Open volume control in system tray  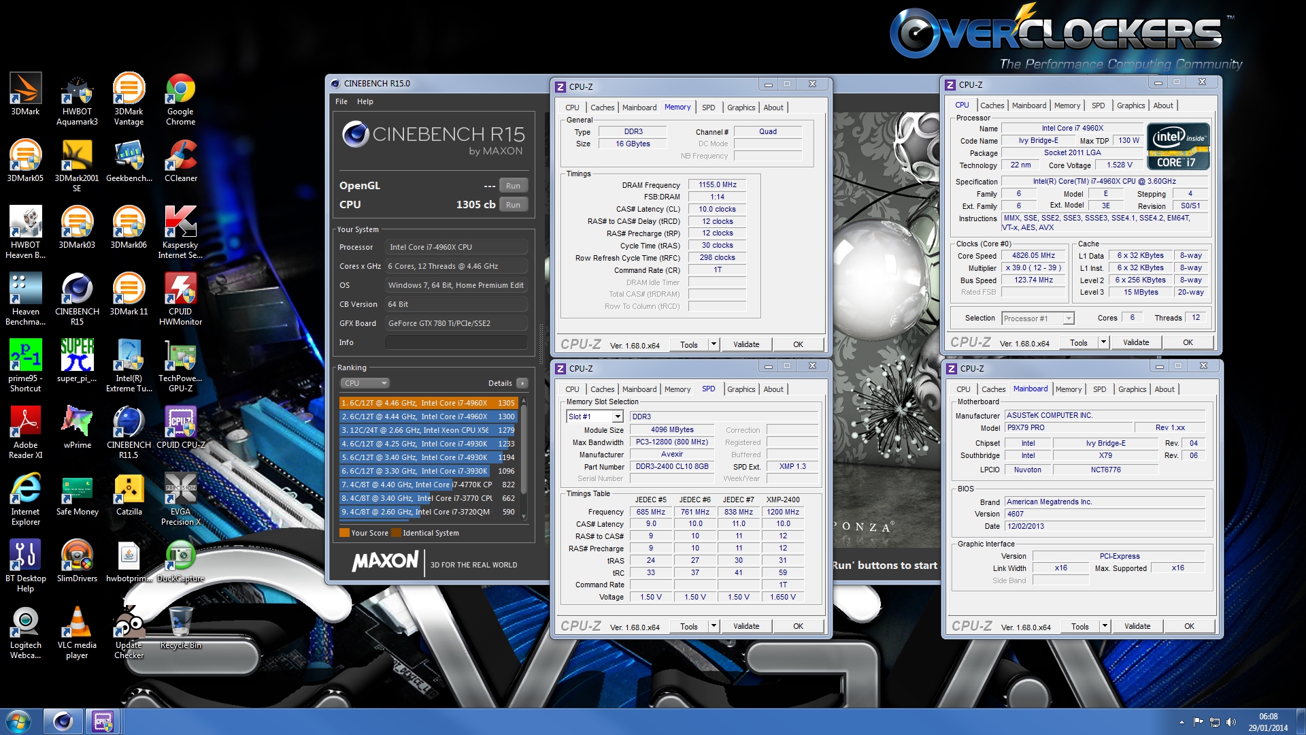click(x=1230, y=722)
